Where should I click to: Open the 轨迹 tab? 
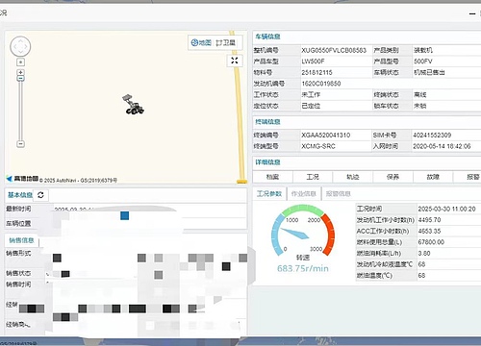coord(353,177)
